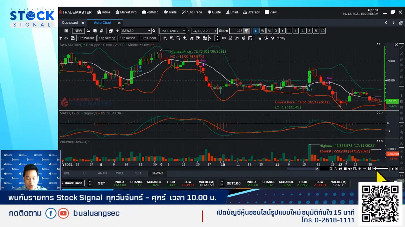Maximize the MACD indicator panel

tap(378, 113)
